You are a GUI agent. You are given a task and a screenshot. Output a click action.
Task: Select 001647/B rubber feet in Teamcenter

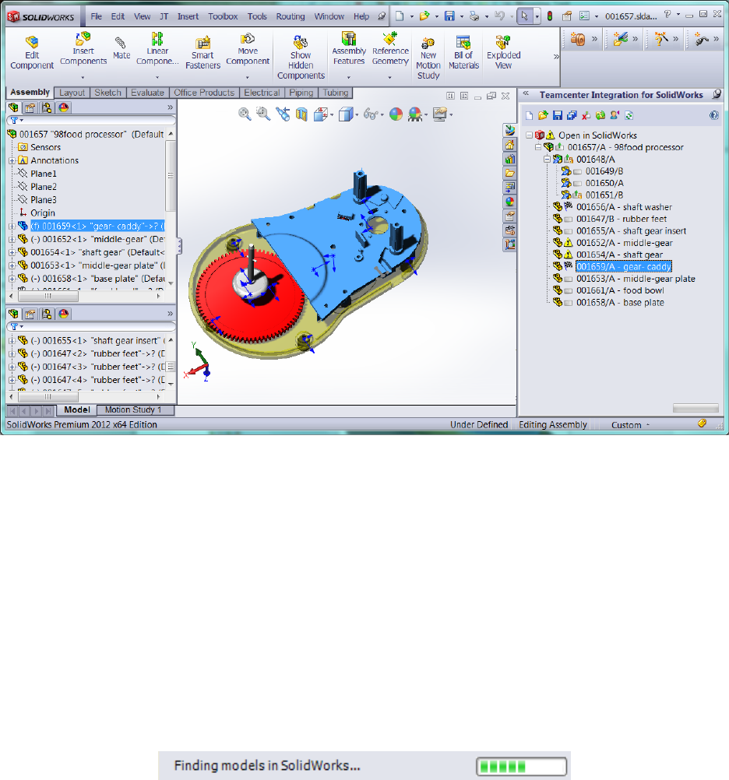(x=622, y=219)
